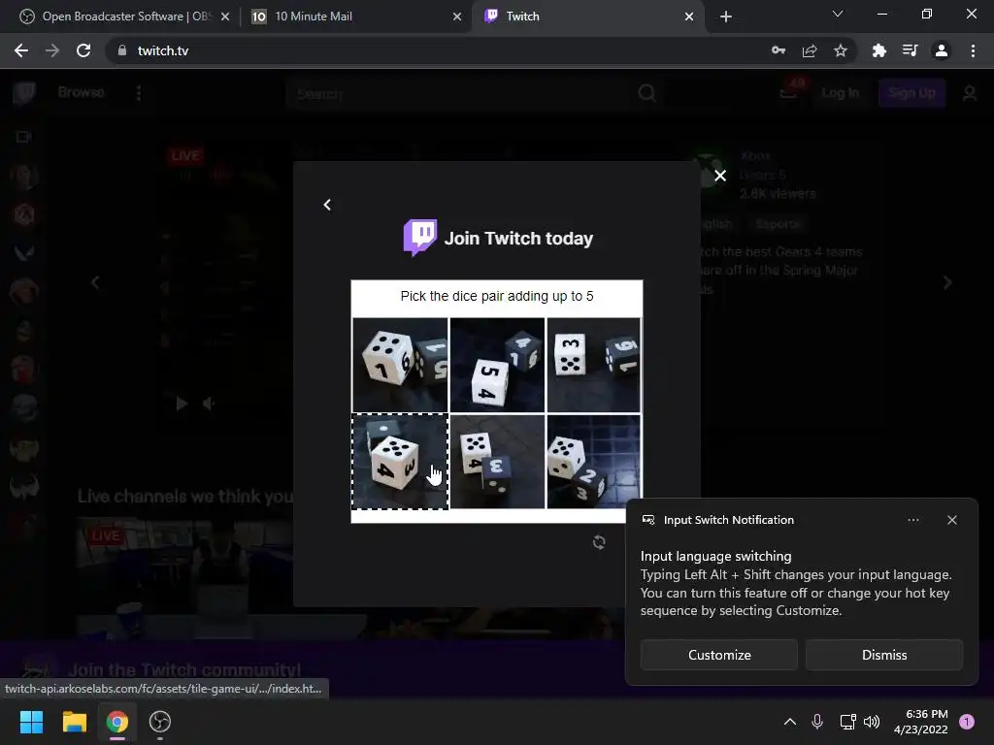Open File Explorer from taskbar
Screen dimensions: 994x745
tap(74, 722)
